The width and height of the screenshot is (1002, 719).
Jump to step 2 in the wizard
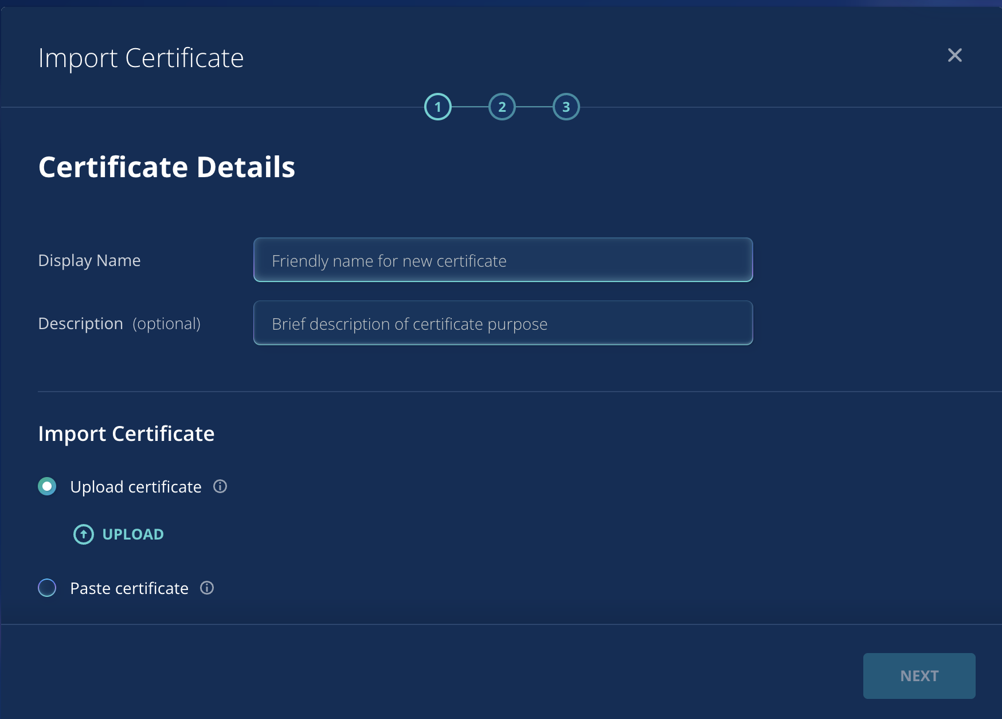click(502, 107)
